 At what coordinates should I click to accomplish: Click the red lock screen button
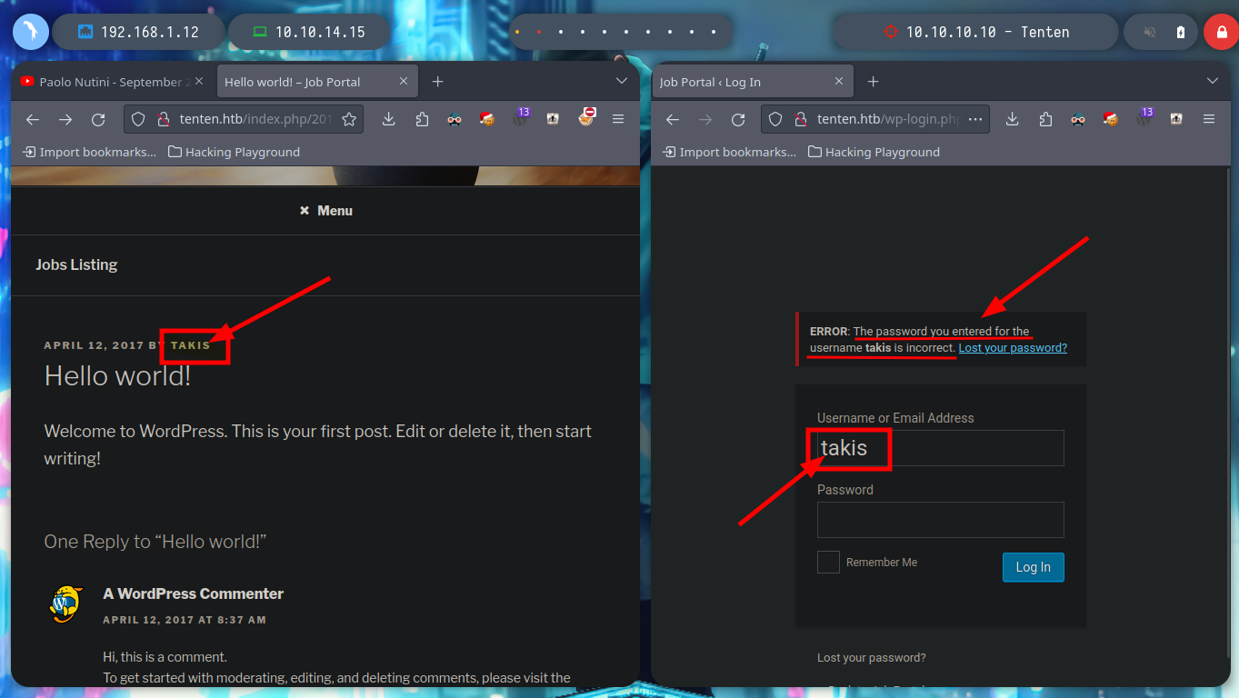(1220, 32)
